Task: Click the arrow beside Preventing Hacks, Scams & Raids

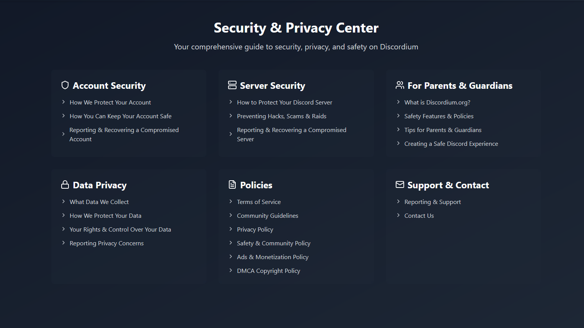Action: [x=231, y=116]
